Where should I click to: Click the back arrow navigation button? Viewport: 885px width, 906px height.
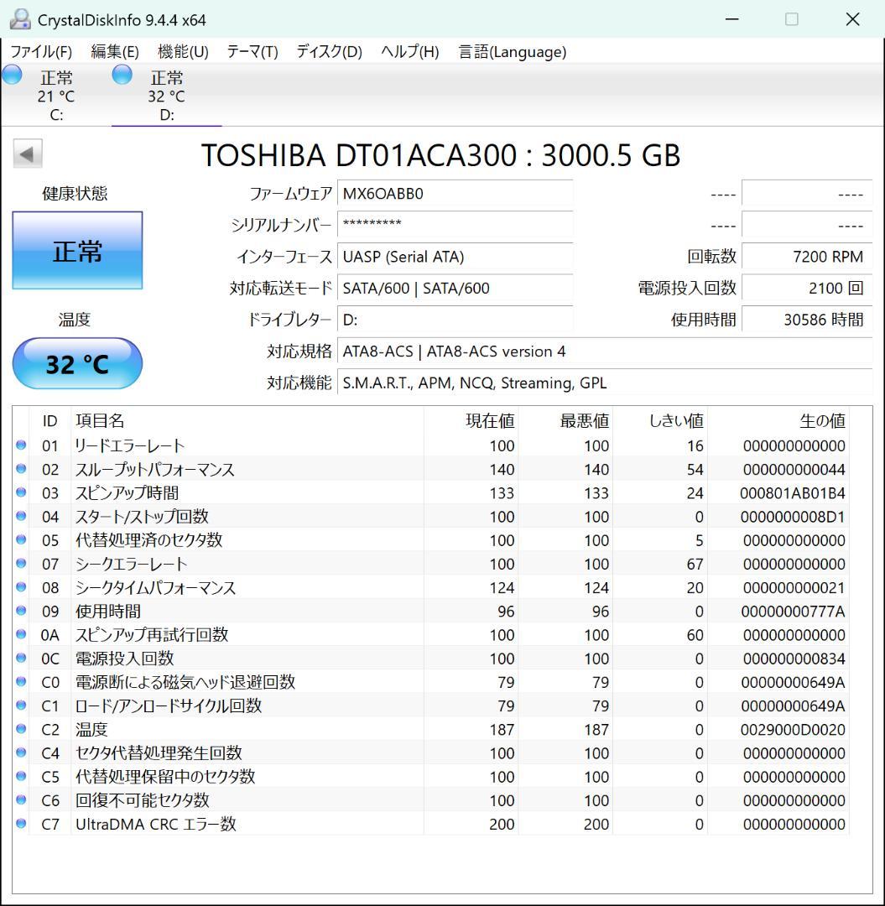[x=28, y=154]
